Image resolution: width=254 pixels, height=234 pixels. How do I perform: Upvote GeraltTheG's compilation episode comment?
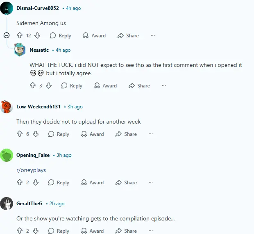coord(20,231)
